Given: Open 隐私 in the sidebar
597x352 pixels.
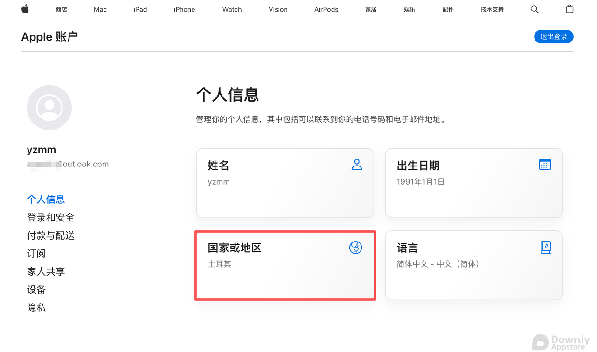Looking at the screenshot, I should coord(36,308).
